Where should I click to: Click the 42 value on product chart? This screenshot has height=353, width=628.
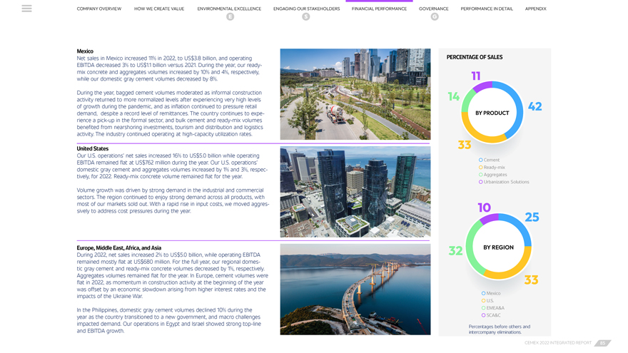pyautogui.click(x=535, y=106)
